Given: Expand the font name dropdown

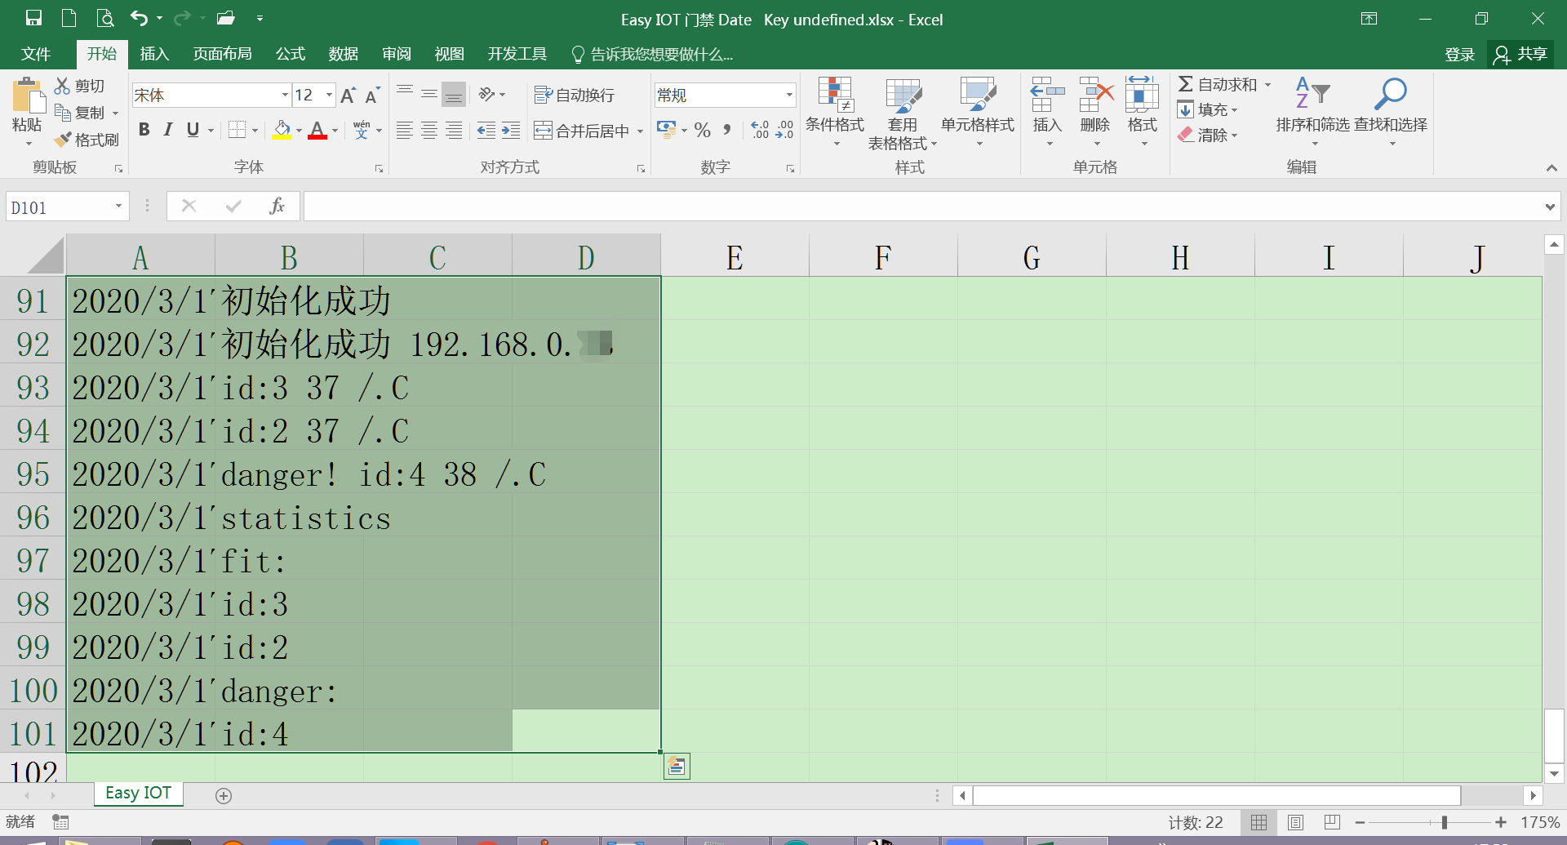Looking at the screenshot, I should tap(284, 95).
